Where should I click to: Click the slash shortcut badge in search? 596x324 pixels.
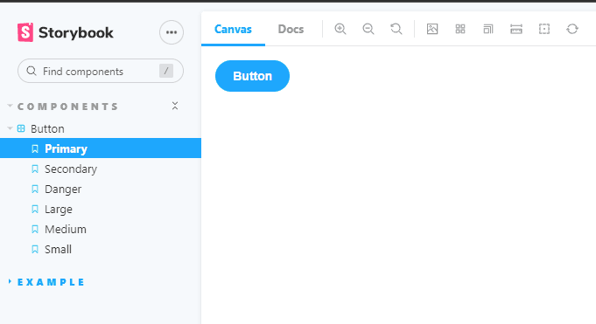coord(166,71)
